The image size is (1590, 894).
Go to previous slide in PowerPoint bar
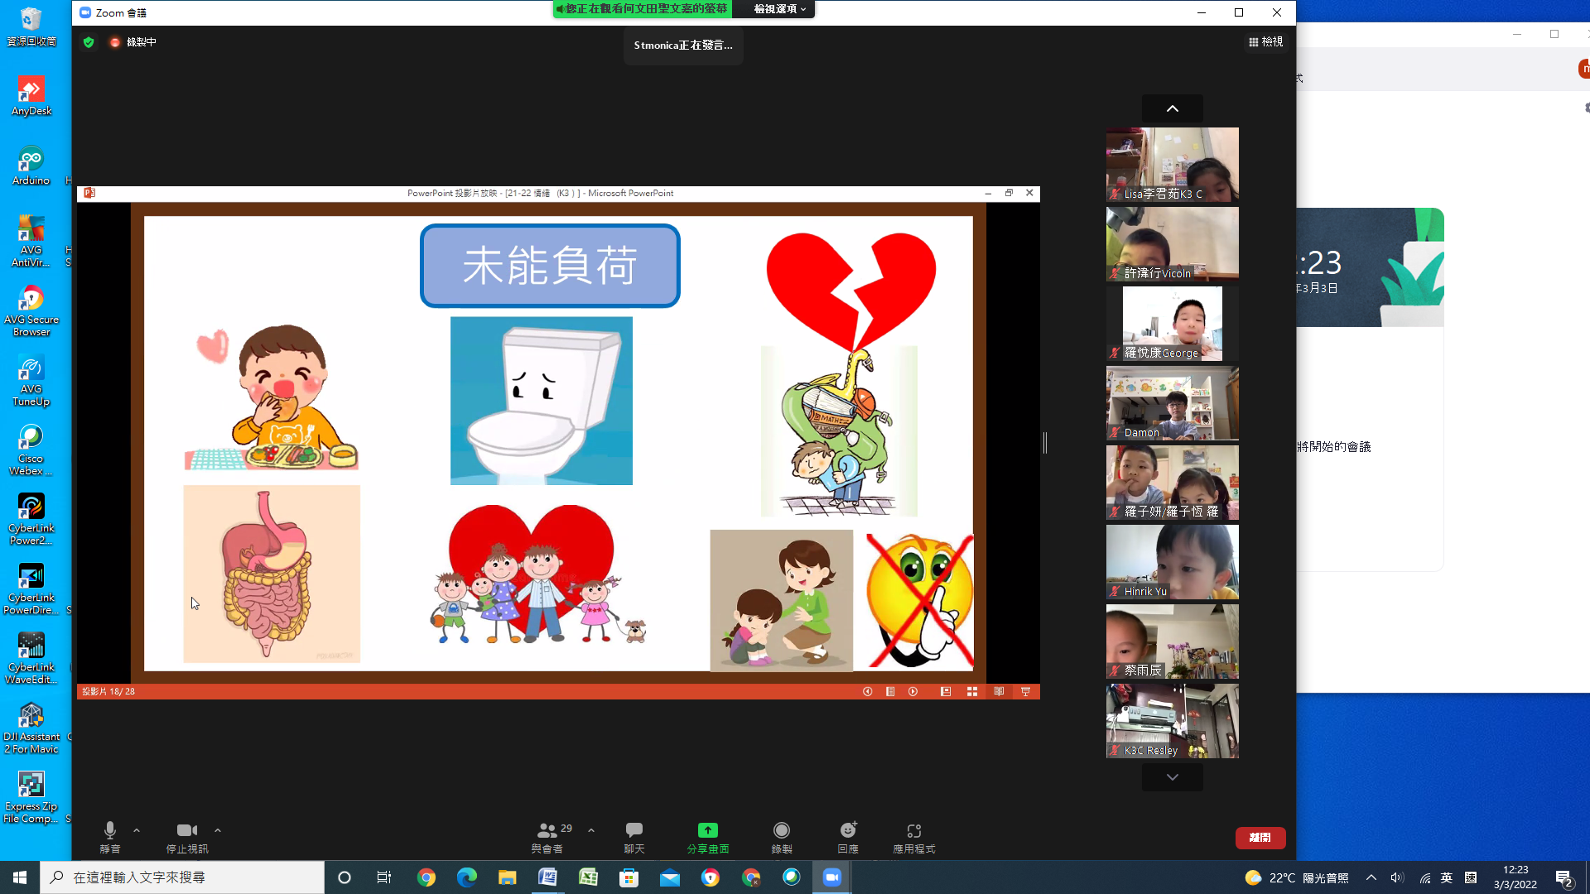(x=868, y=692)
